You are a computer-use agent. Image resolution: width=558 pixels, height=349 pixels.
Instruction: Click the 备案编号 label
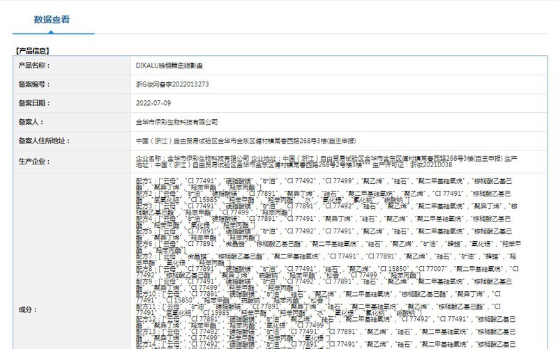coord(34,84)
